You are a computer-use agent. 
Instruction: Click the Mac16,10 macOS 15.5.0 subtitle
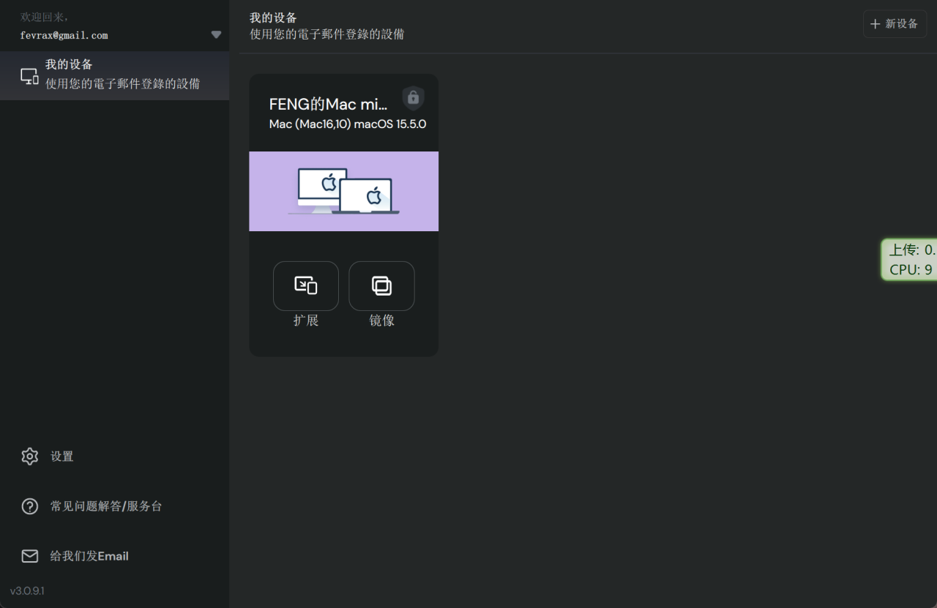[x=347, y=124]
